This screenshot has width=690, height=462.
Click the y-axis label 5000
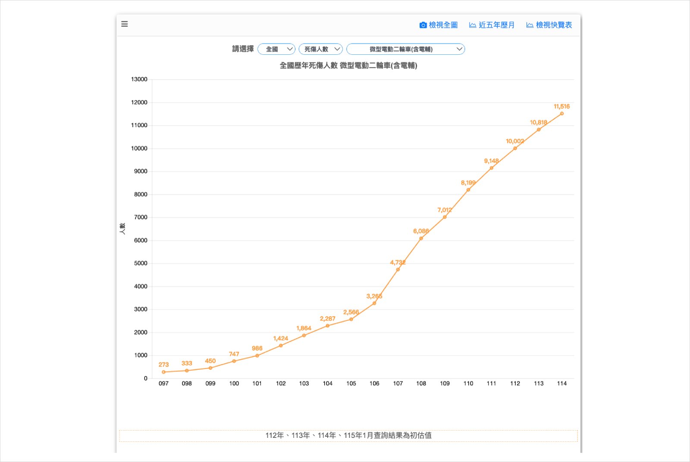(141, 263)
